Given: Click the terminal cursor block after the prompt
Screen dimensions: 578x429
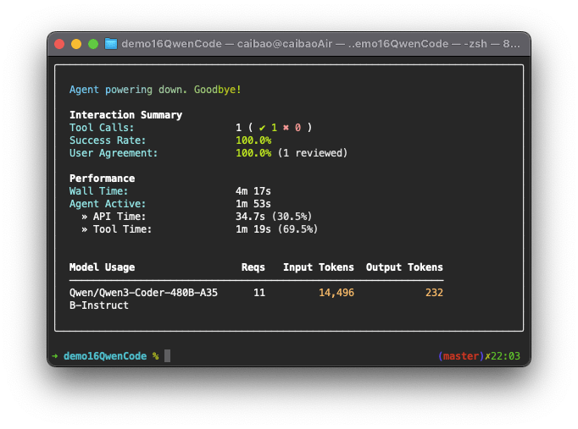Looking at the screenshot, I should point(167,356).
